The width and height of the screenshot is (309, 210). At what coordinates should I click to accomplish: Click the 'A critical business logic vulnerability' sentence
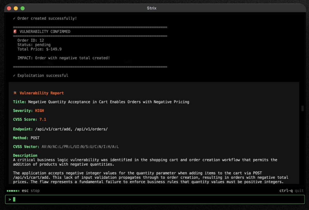[x=145, y=162]
